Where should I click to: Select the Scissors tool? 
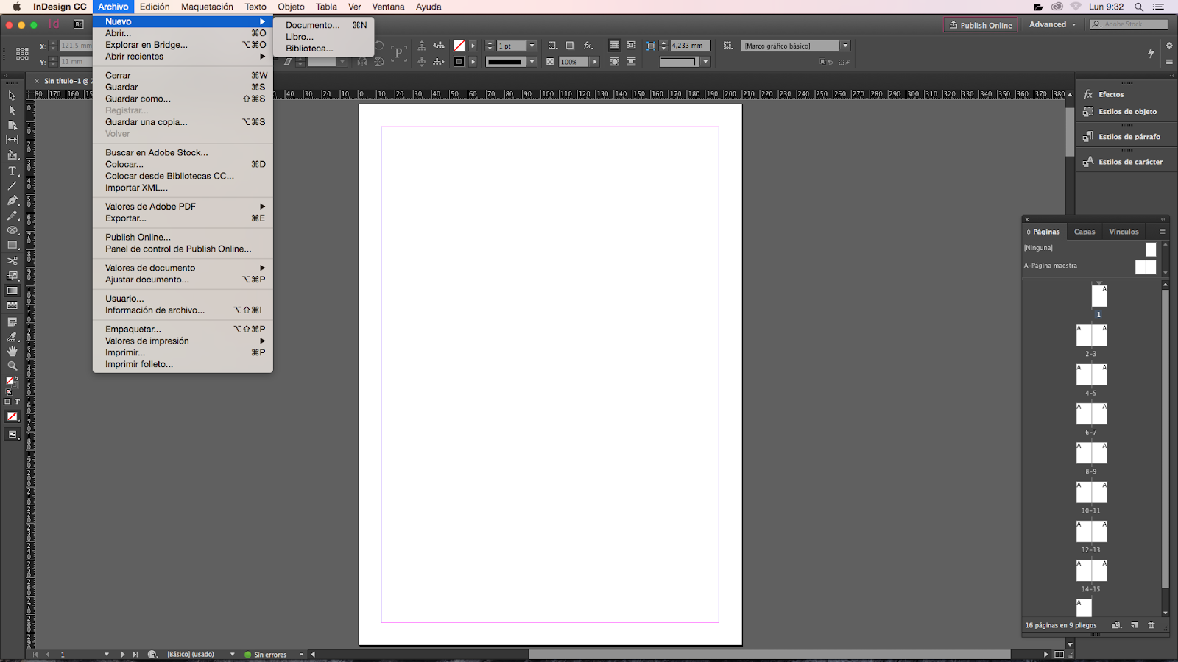click(12, 260)
